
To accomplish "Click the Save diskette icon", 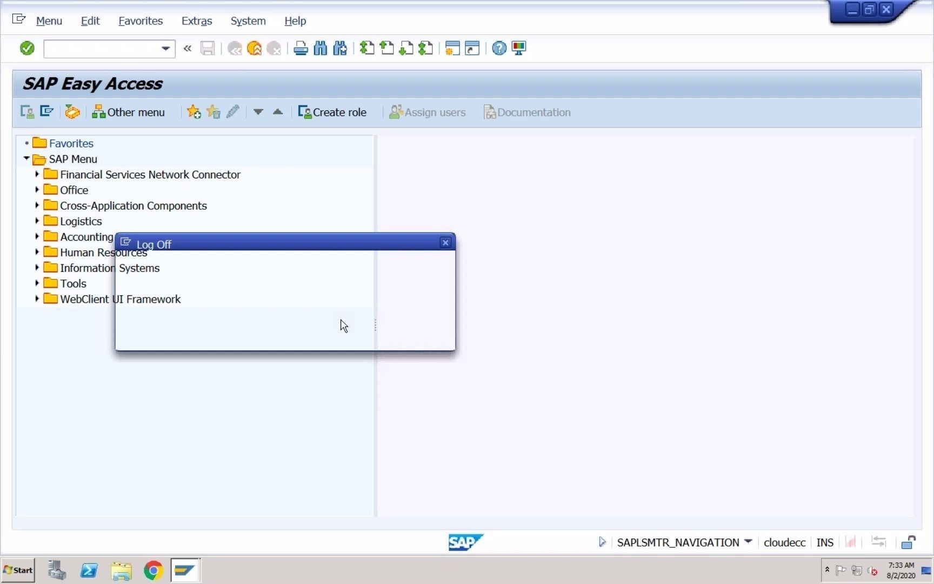I will [208, 49].
